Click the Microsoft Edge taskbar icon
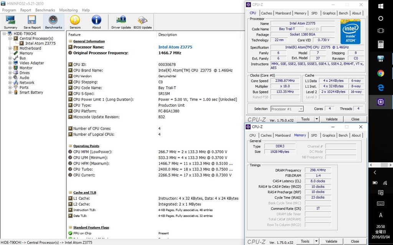393x245 pixels. (381, 88)
